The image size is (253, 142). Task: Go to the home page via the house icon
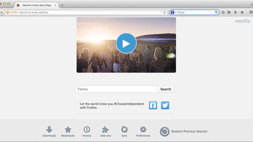242,12
